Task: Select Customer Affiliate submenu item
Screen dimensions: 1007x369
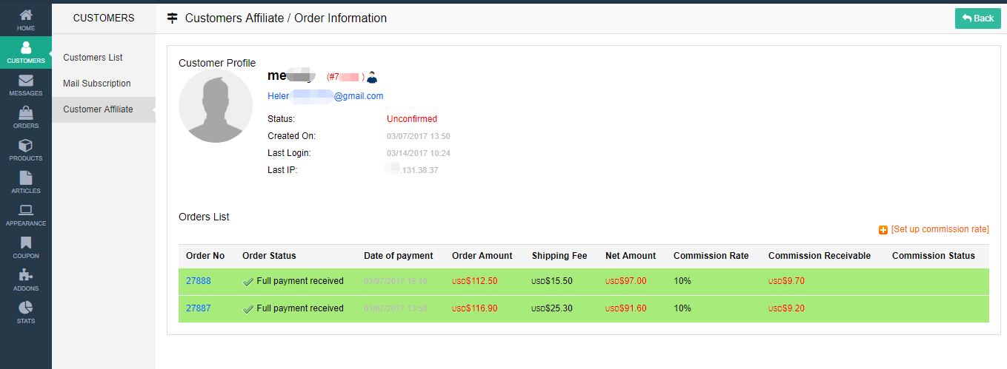Action: coord(98,109)
